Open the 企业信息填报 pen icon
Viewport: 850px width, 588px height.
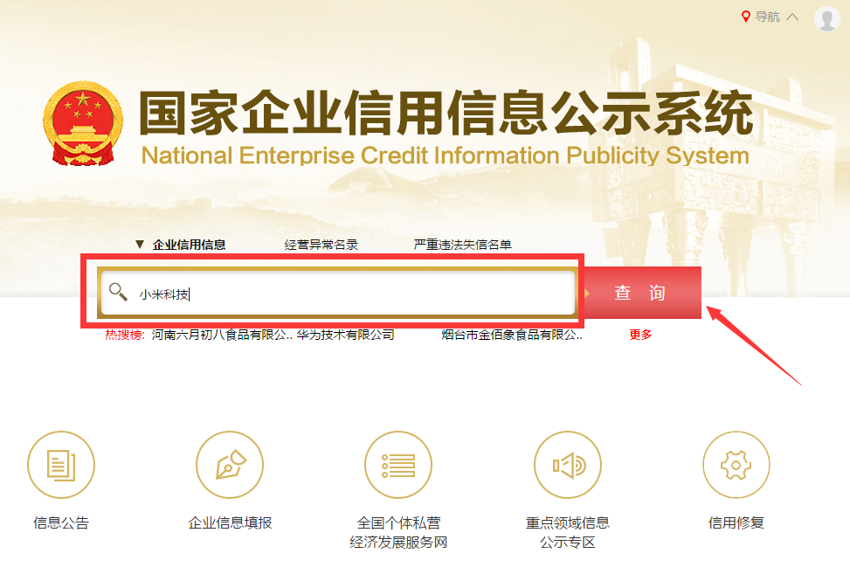click(x=230, y=465)
